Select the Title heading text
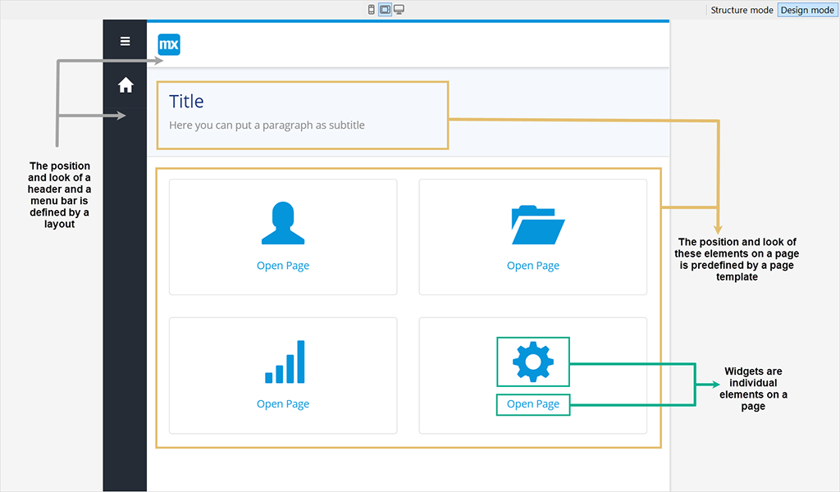 (x=186, y=102)
